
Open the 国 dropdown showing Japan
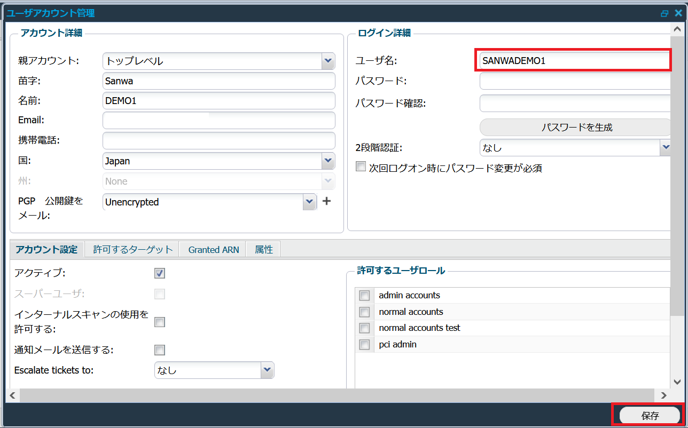tap(328, 161)
